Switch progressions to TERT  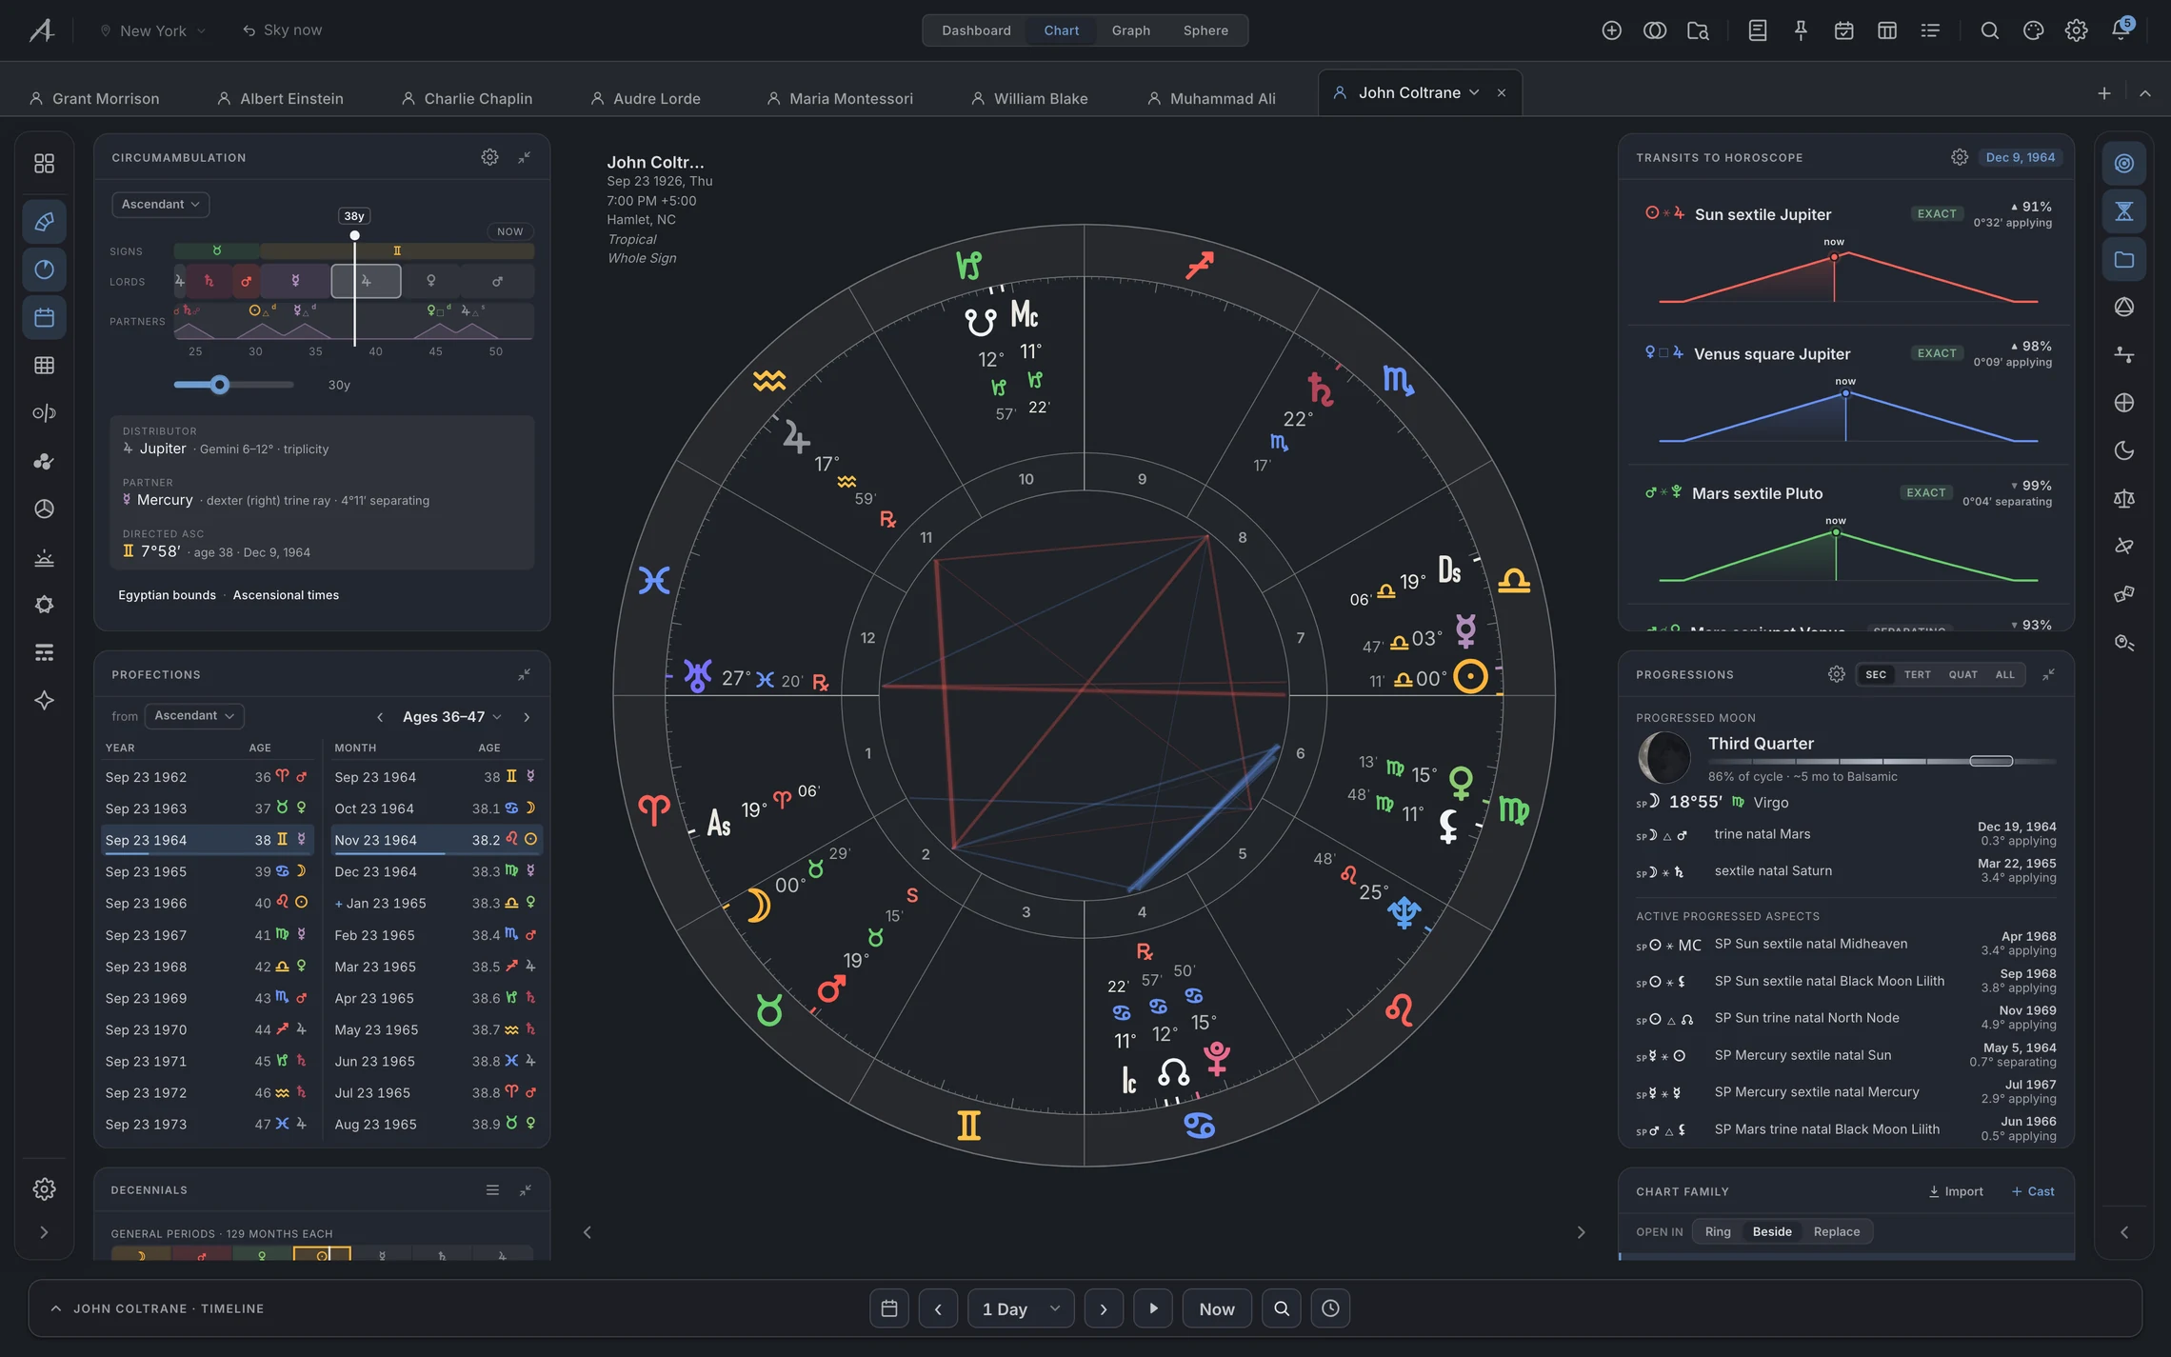pos(1917,674)
